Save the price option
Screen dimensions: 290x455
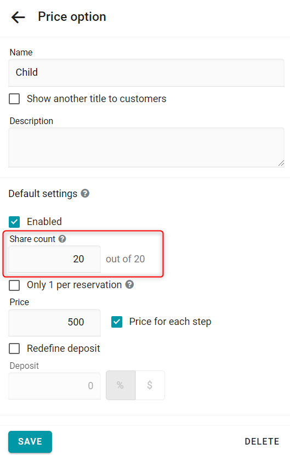click(30, 441)
